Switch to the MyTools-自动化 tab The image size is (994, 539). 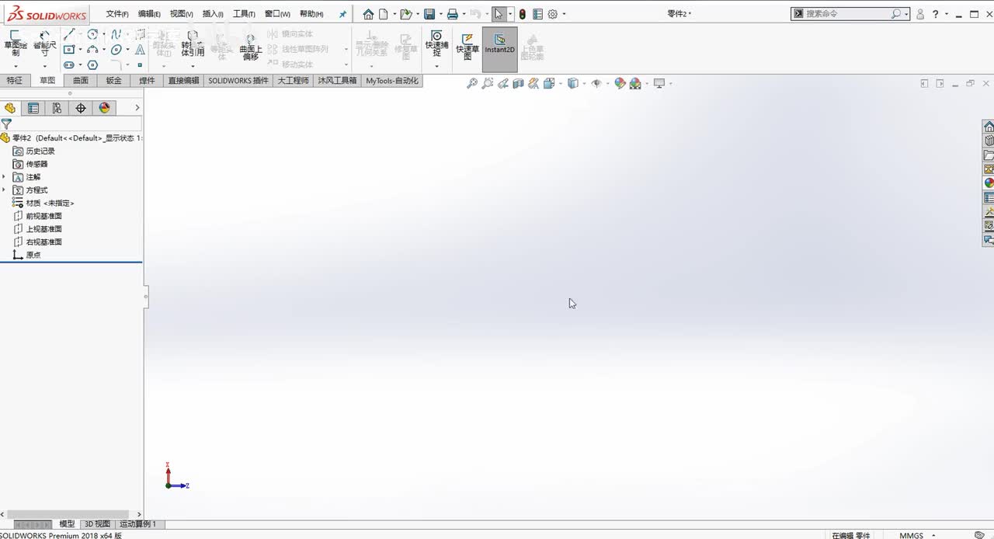pos(392,81)
